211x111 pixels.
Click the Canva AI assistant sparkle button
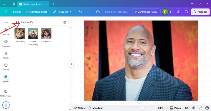coord(6,105)
